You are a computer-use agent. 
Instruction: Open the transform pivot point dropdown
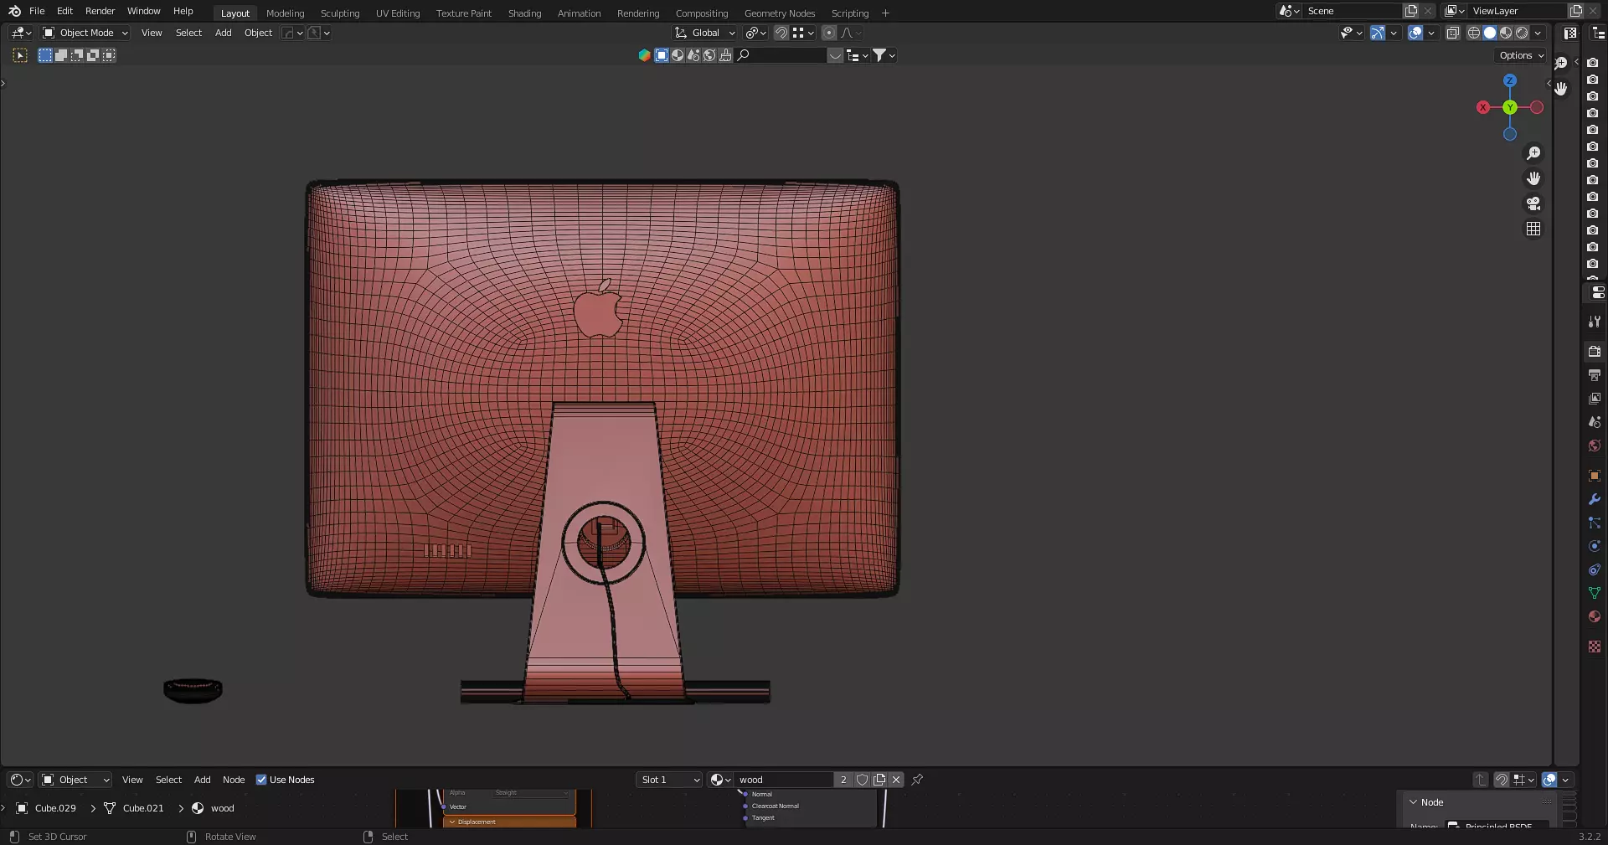[755, 33]
